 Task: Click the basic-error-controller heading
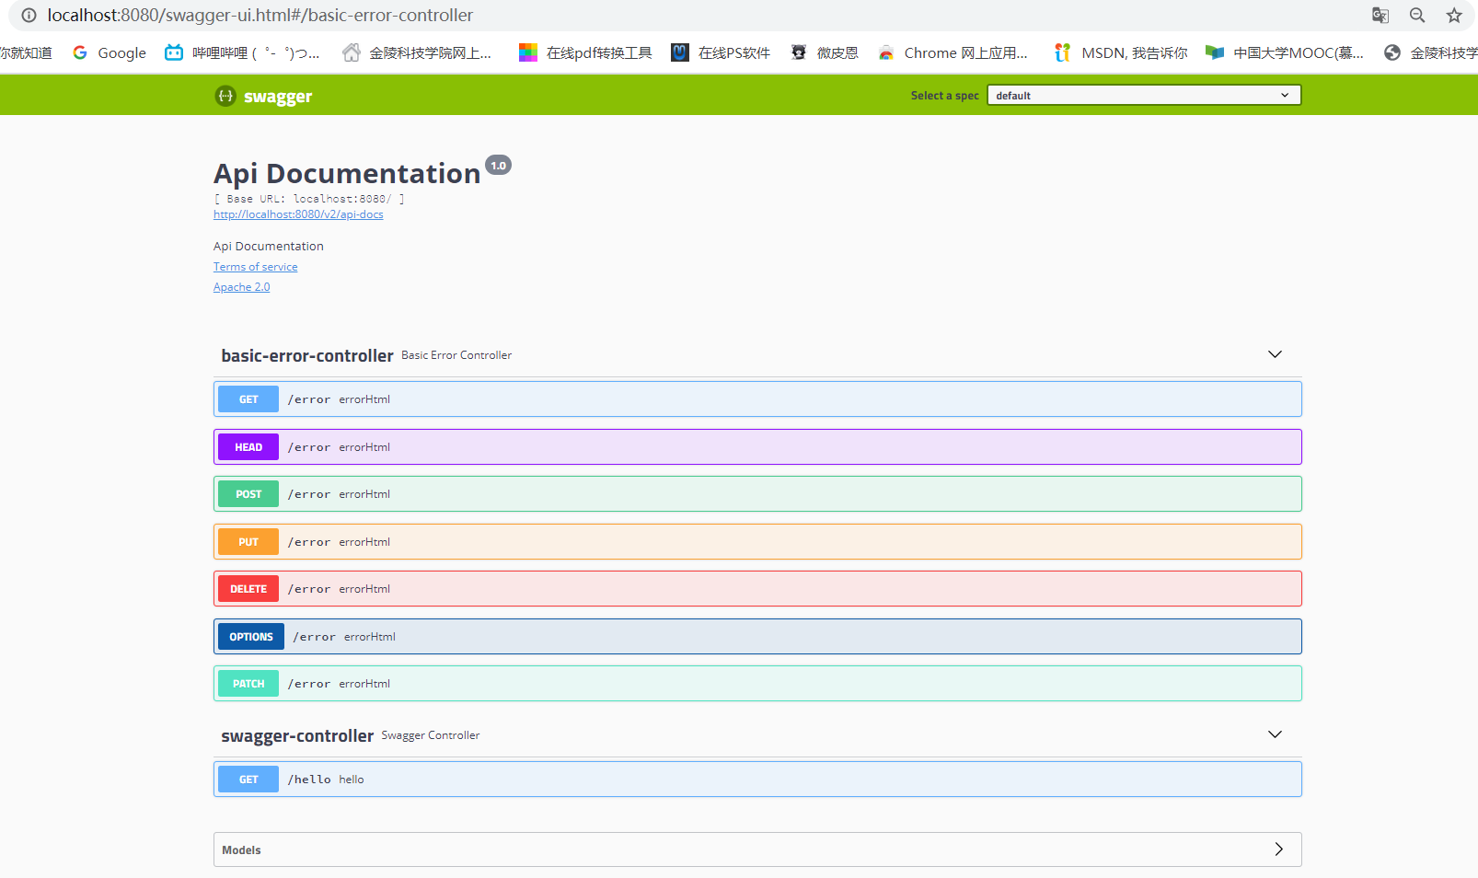tap(307, 355)
